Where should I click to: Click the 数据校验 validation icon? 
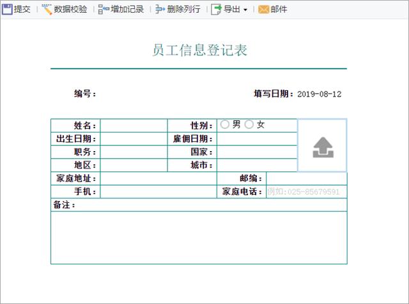(47, 10)
